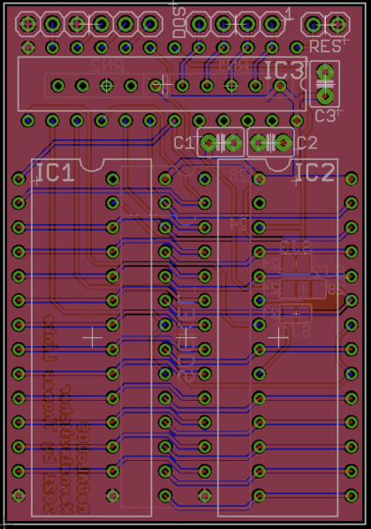Select the IC3 component label
371x529 pixels.
(284, 70)
